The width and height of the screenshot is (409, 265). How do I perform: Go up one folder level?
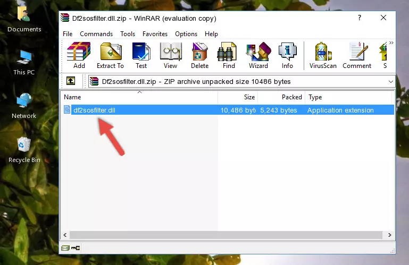click(x=71, y=81)
